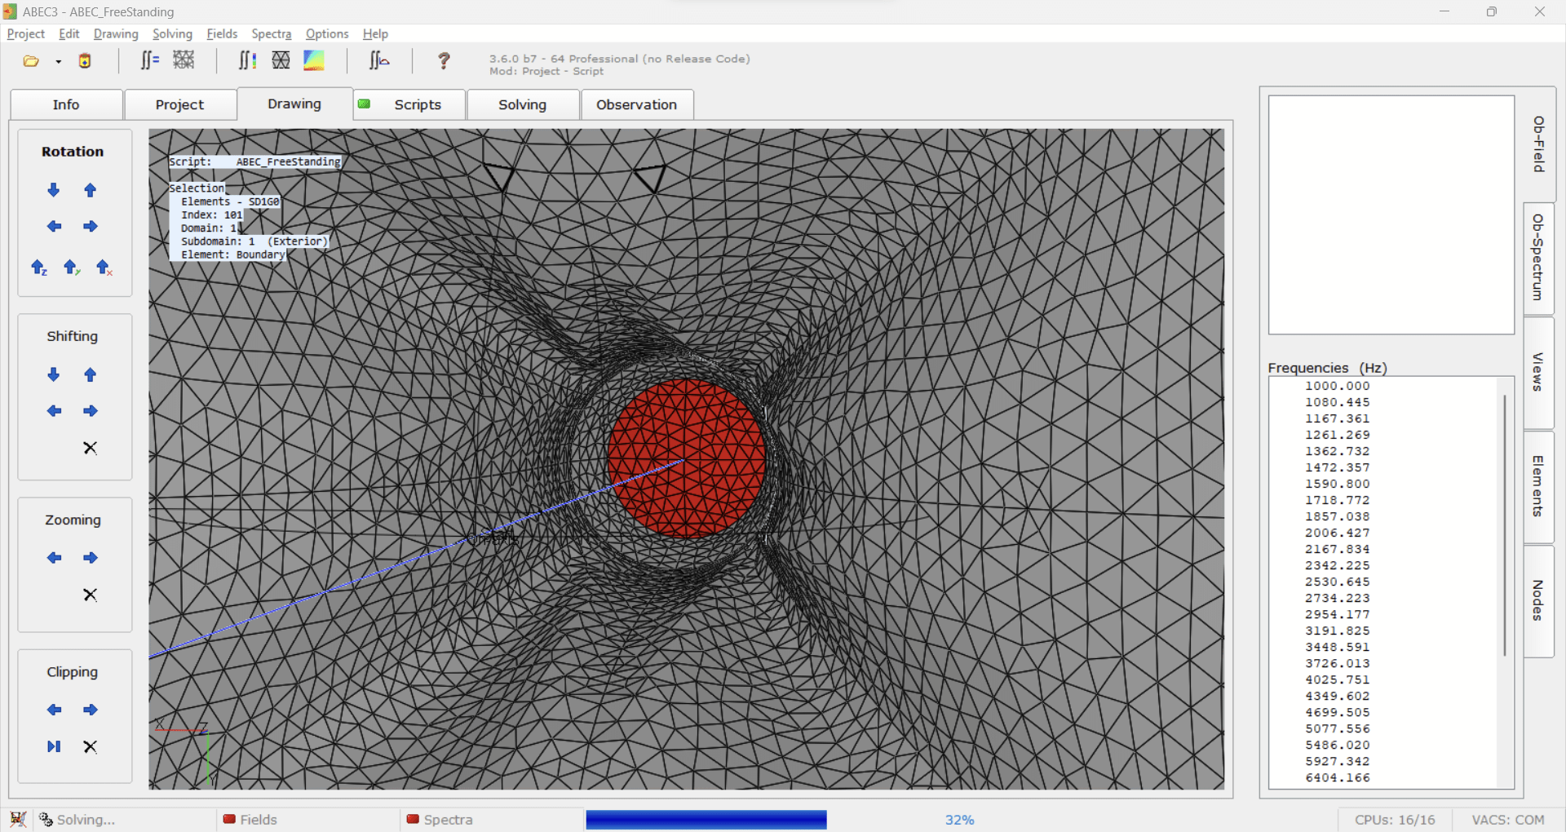
Task: Switch to the Solving tab
Action: click(523, 104)
